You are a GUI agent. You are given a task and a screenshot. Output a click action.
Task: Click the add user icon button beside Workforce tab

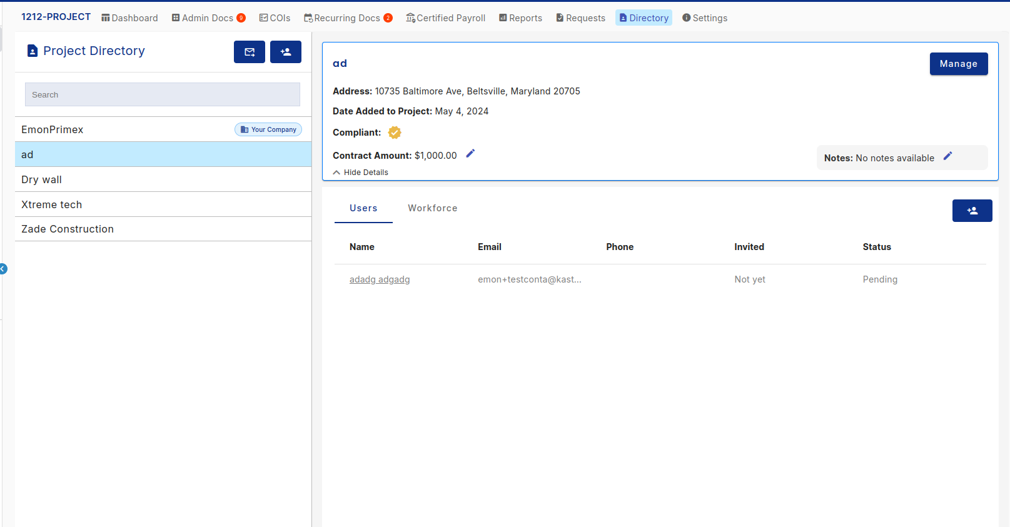click(x=972, y=211)
